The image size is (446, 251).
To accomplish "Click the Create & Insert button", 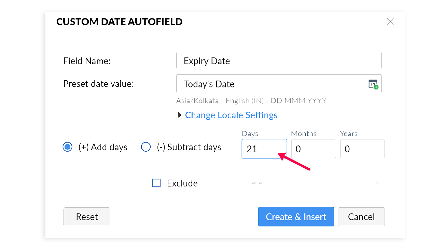I will pyautogui.click(x=296, y=217).
